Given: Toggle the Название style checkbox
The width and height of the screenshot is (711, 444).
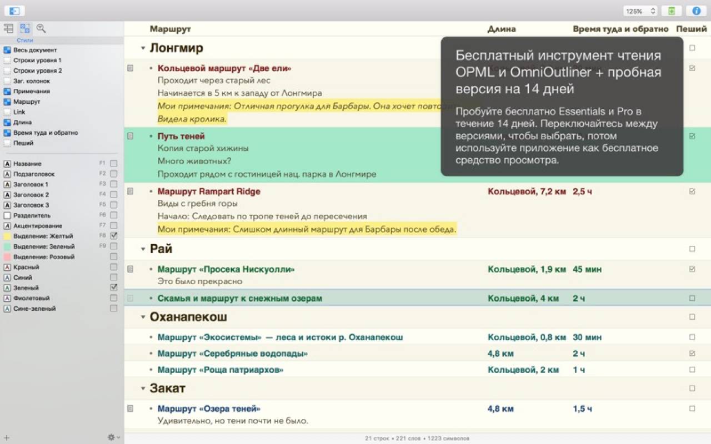Looking at the screenshot, I should [x=114, y=164].
